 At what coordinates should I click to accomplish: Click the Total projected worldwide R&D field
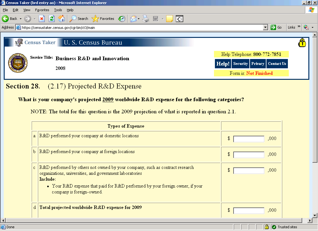pos(248,211)
